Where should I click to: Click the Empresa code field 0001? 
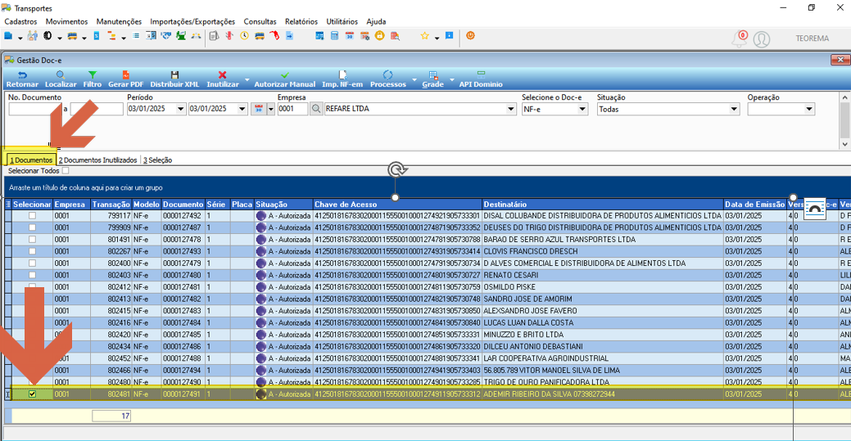click(x=292, y=109)
